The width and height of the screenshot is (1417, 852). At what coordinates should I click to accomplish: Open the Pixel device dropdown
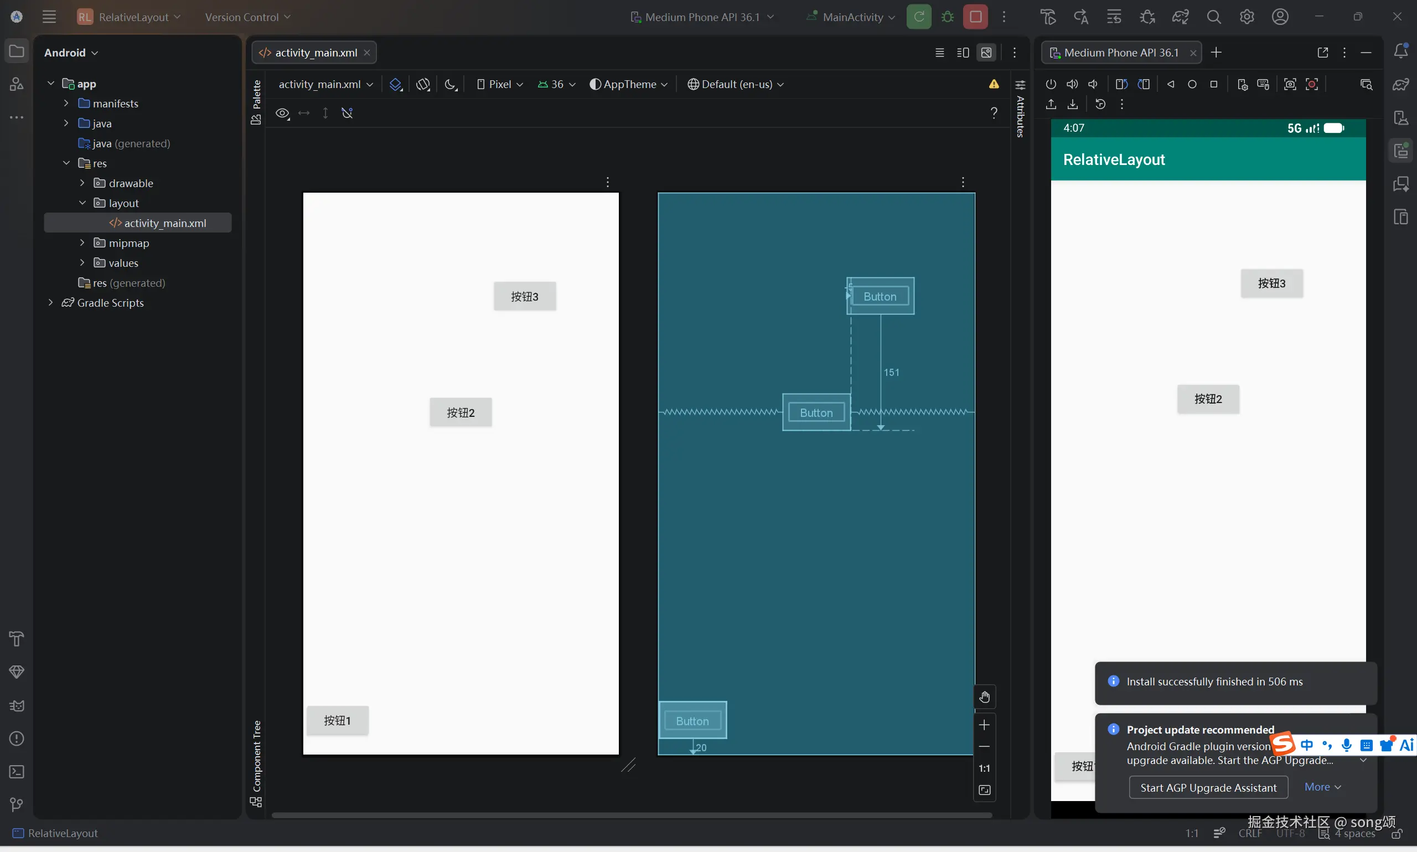pos(499,84)
